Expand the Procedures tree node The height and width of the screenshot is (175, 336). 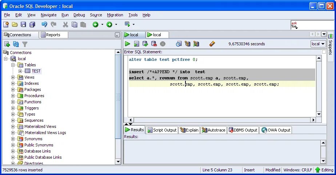click(x=13, y=96)
